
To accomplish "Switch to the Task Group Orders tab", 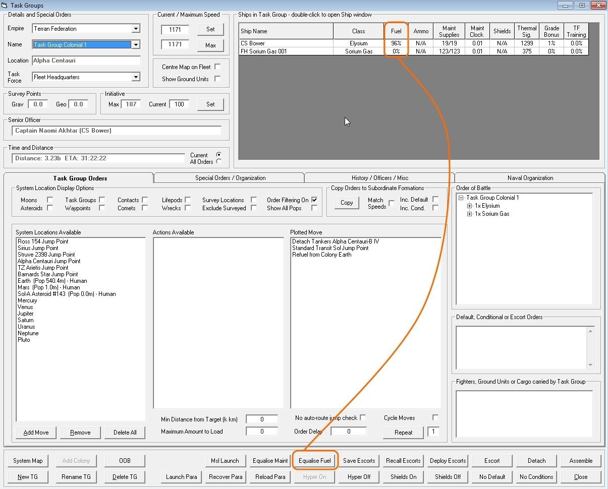I will pyautogui.click(x=79, y=178).
